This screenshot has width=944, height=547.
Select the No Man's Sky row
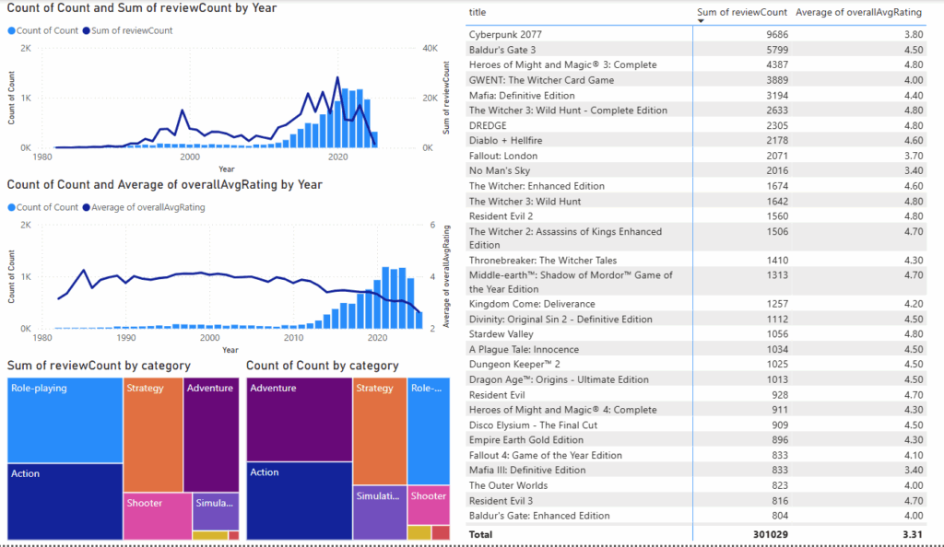[695, 170]
